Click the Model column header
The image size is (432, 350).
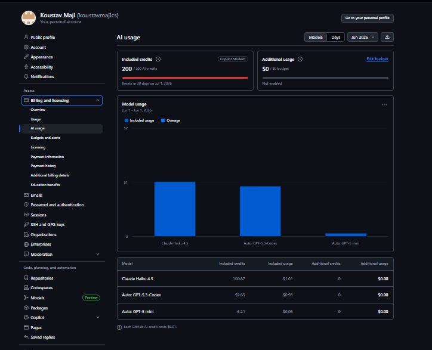[x=127, y=264]
